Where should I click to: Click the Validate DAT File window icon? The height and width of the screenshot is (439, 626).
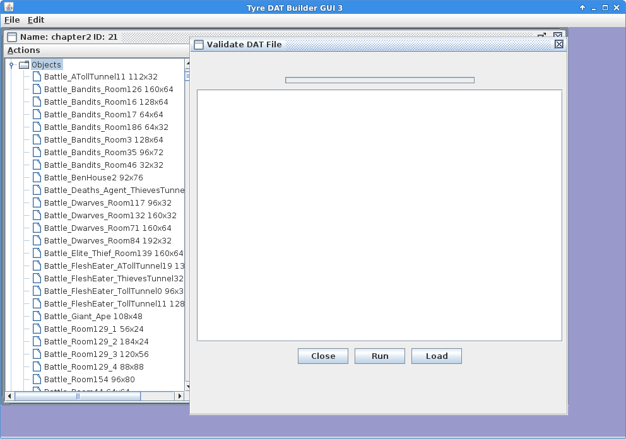click(198, 45)
